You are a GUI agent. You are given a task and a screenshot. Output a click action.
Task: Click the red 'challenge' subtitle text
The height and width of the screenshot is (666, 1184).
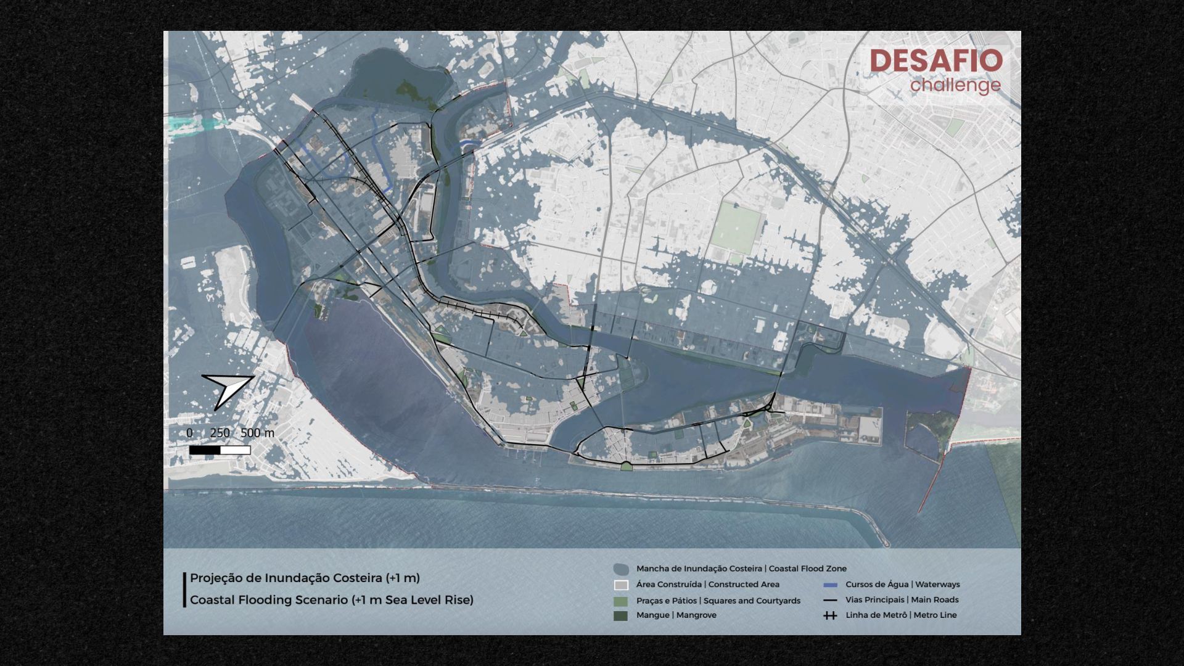pyautogui.click(x=955, y=85)
